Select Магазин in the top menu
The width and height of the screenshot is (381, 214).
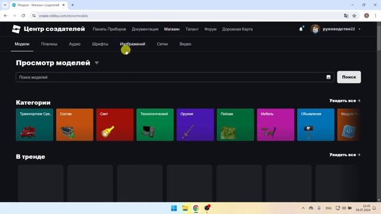tap(172, 29)
